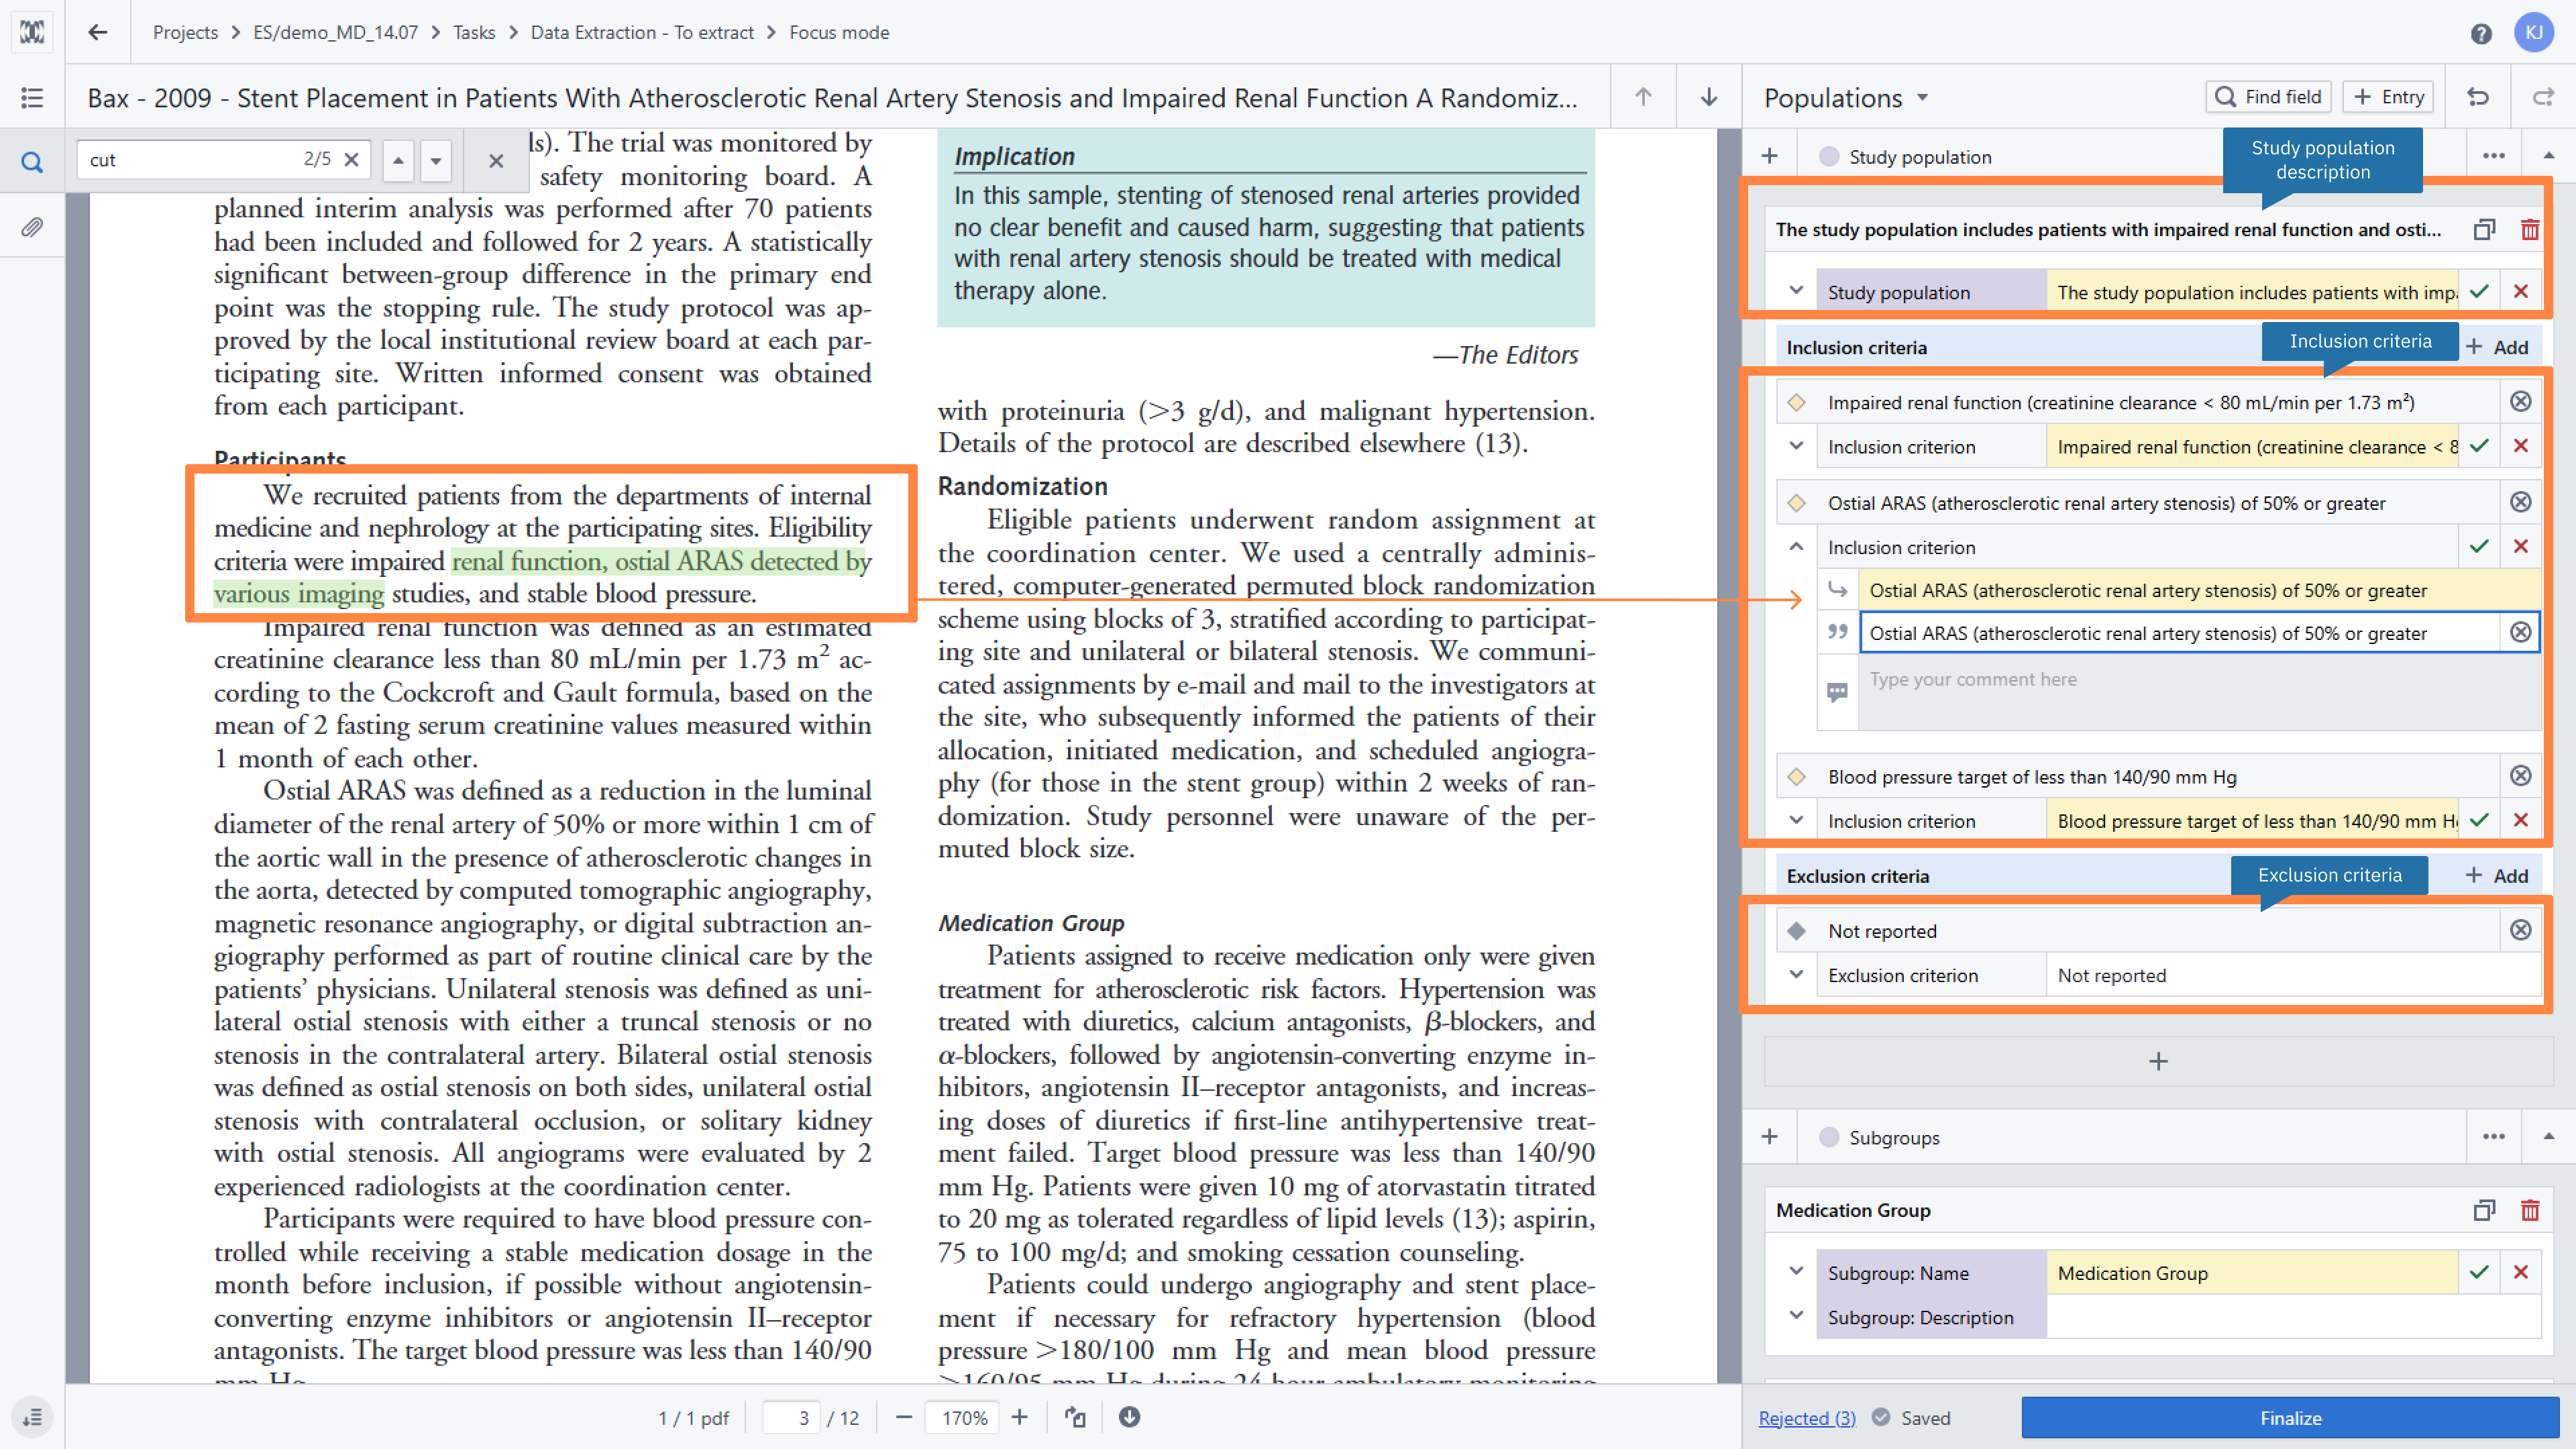2576x1449 pixels.
Task: Accept Impaired renal function inclusion criterion
Action: click(x=2479, y=446)
